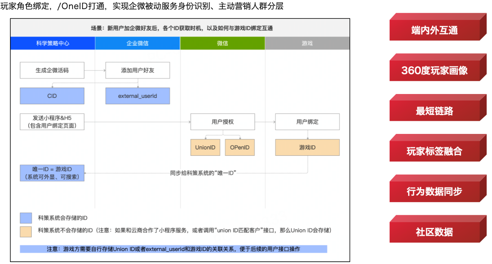The image size is (492, 264).
Task: Select the UnionID box
Action: coord(205,147)
